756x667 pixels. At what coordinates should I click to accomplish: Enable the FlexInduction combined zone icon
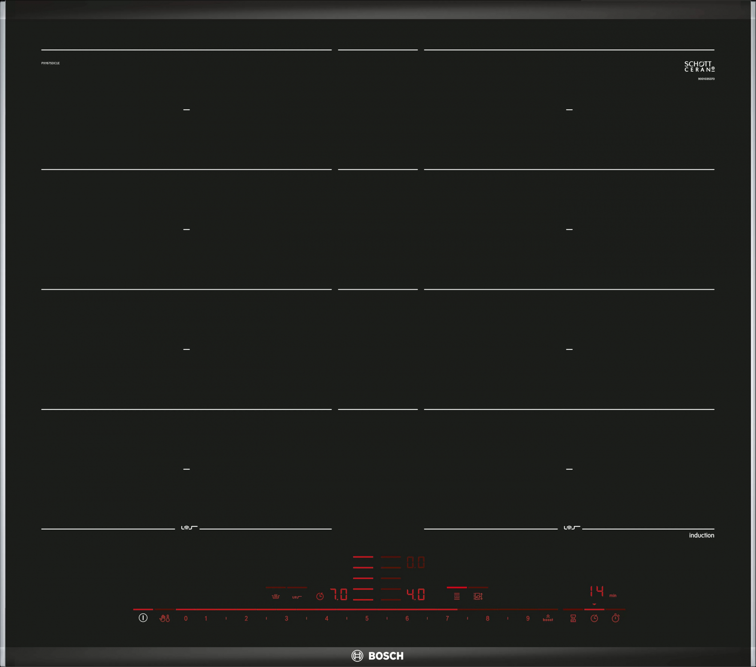pos(457,596)
